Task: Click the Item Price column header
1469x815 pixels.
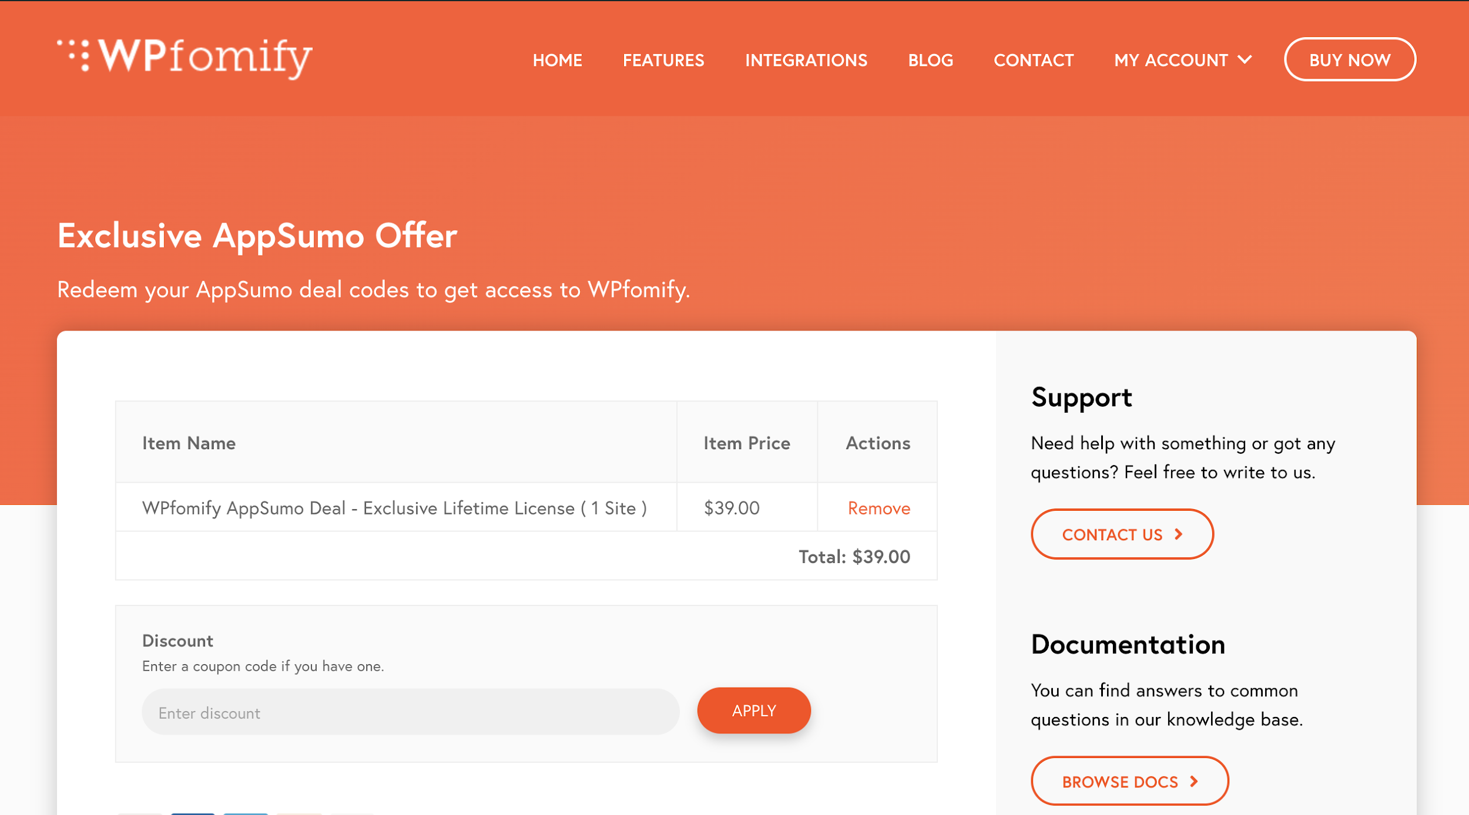Action: pyautogui.click(x=746, y=443)
